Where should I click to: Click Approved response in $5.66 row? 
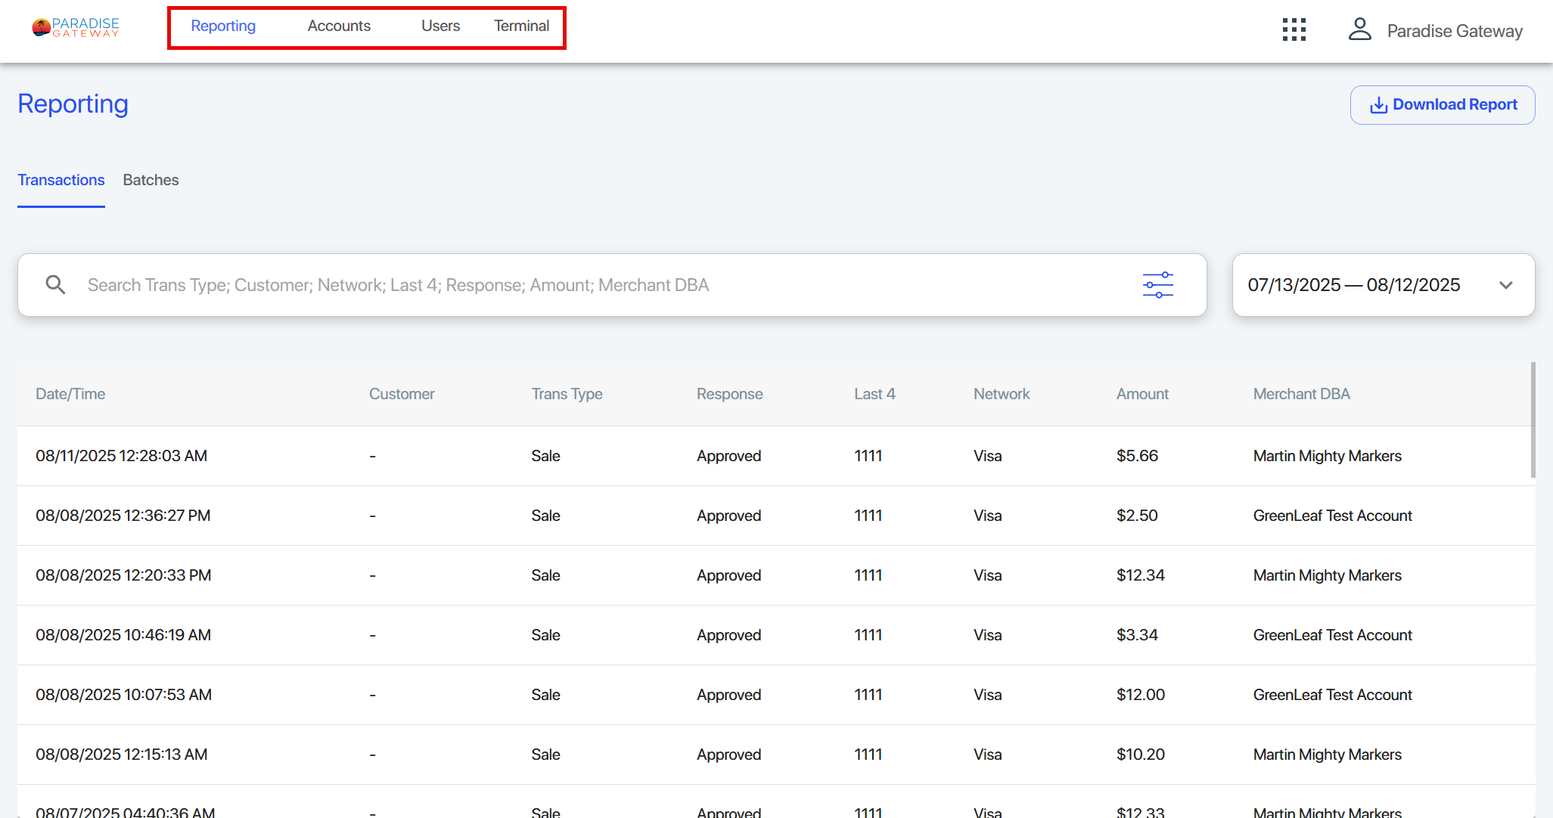[x=728, y=456]
